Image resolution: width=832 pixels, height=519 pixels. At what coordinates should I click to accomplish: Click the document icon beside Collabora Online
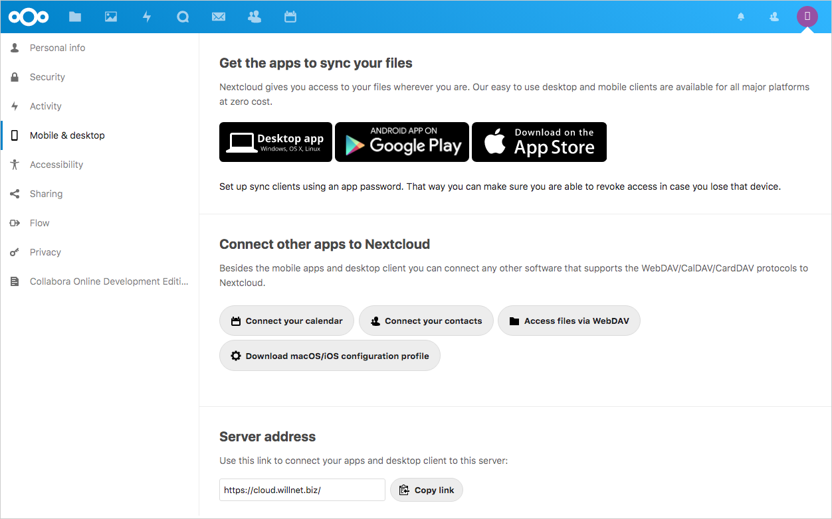(x=15, y=281)
